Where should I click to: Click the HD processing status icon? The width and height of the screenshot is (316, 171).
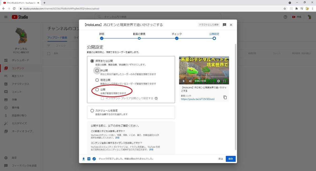pyautogui.click(x=89, y=159)
